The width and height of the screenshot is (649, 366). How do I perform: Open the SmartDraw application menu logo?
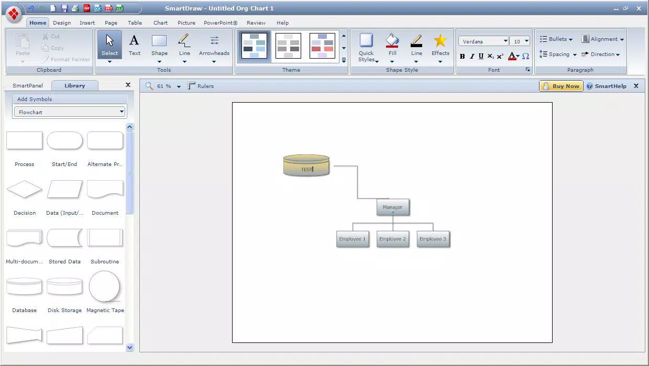[x=14, y=14]
